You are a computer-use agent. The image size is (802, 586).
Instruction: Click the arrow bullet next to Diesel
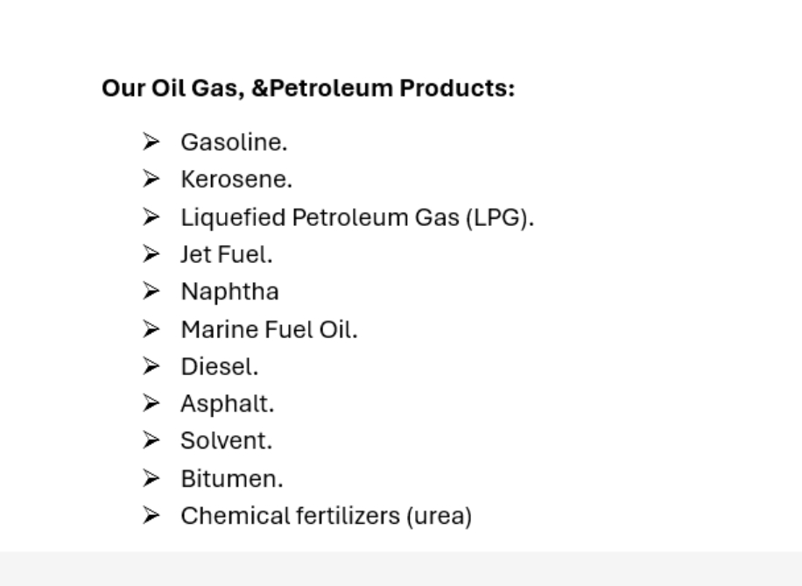pos(151,367)
